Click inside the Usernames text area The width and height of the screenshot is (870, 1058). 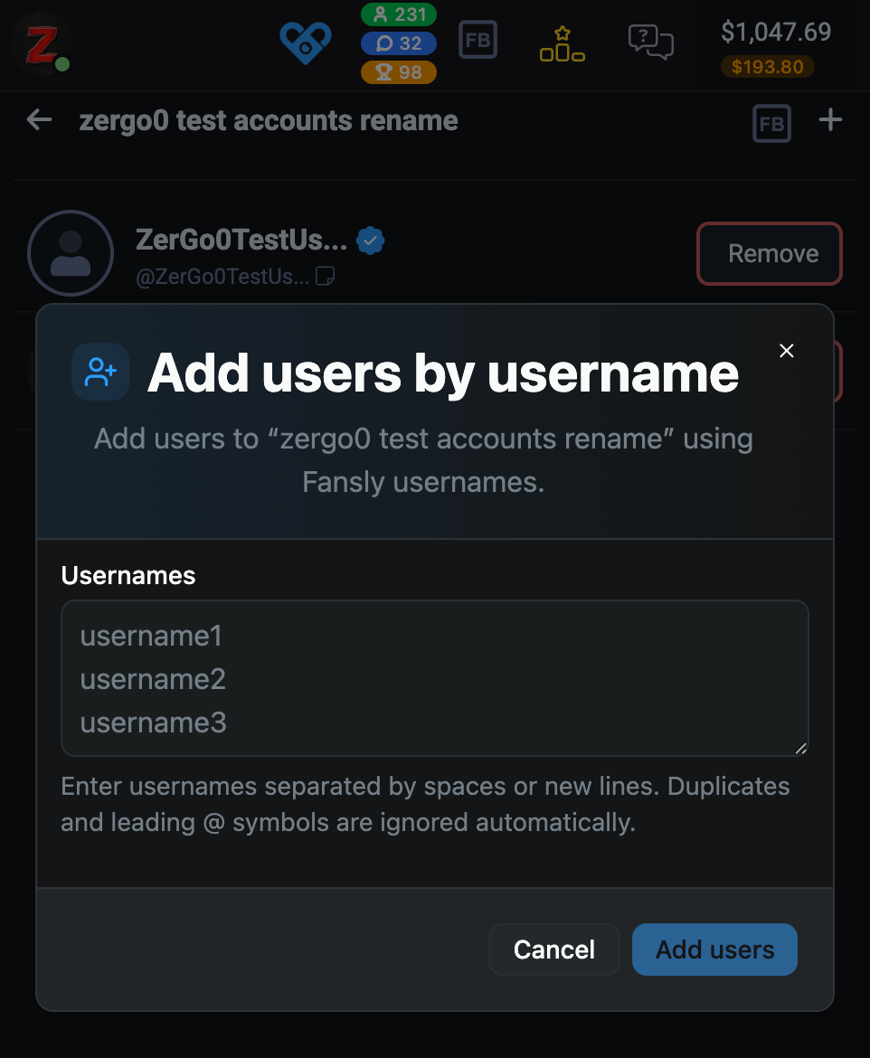434,678
